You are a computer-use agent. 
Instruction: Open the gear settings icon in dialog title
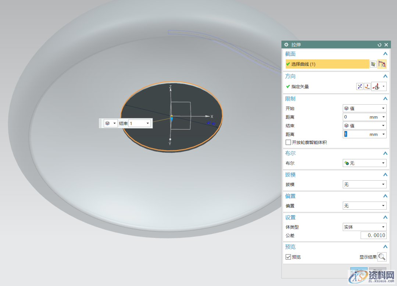pos(286,45)
